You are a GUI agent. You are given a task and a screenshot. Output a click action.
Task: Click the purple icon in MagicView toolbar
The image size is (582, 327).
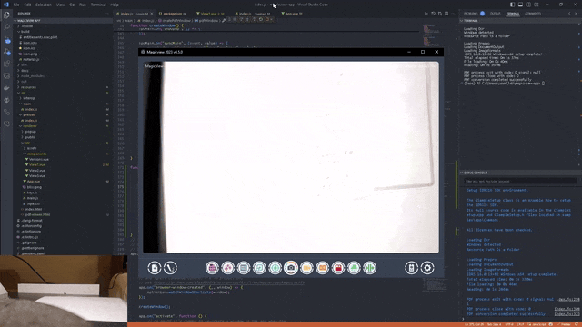coord(212,268)
